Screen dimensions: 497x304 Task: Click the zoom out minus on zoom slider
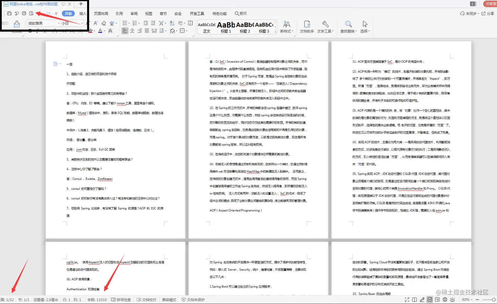477,300
